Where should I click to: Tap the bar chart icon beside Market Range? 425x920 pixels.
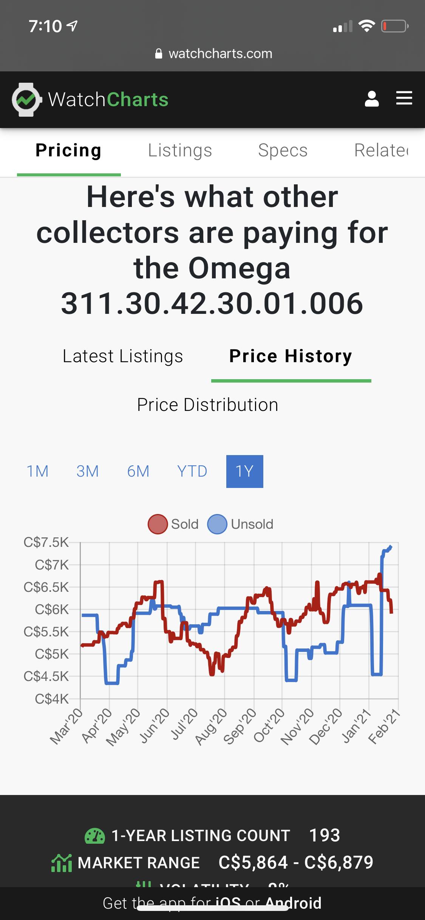click(62, 863)
